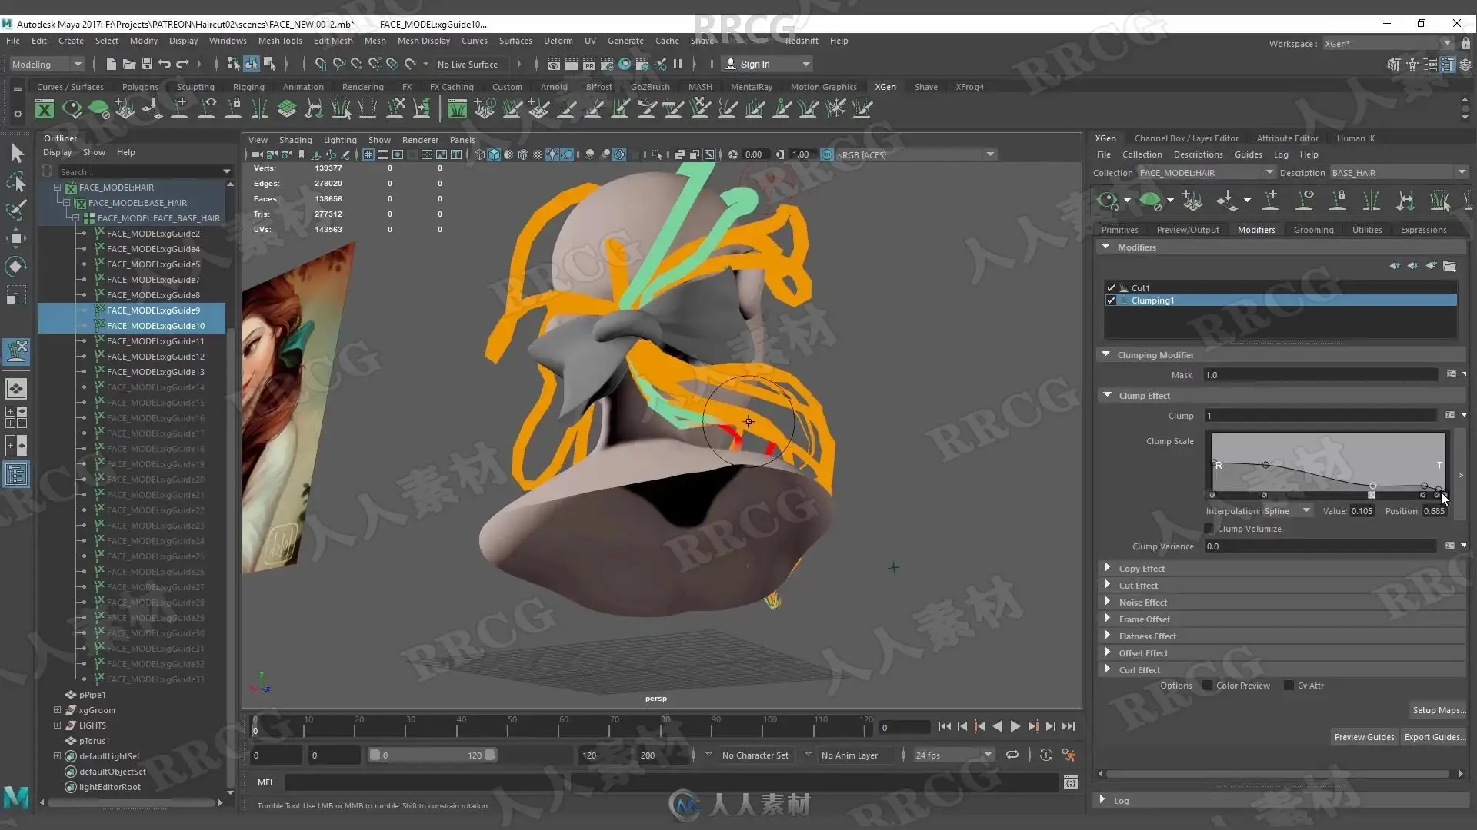
Task: Click the Undo icon in main toolbar
Action: [165, 65]
